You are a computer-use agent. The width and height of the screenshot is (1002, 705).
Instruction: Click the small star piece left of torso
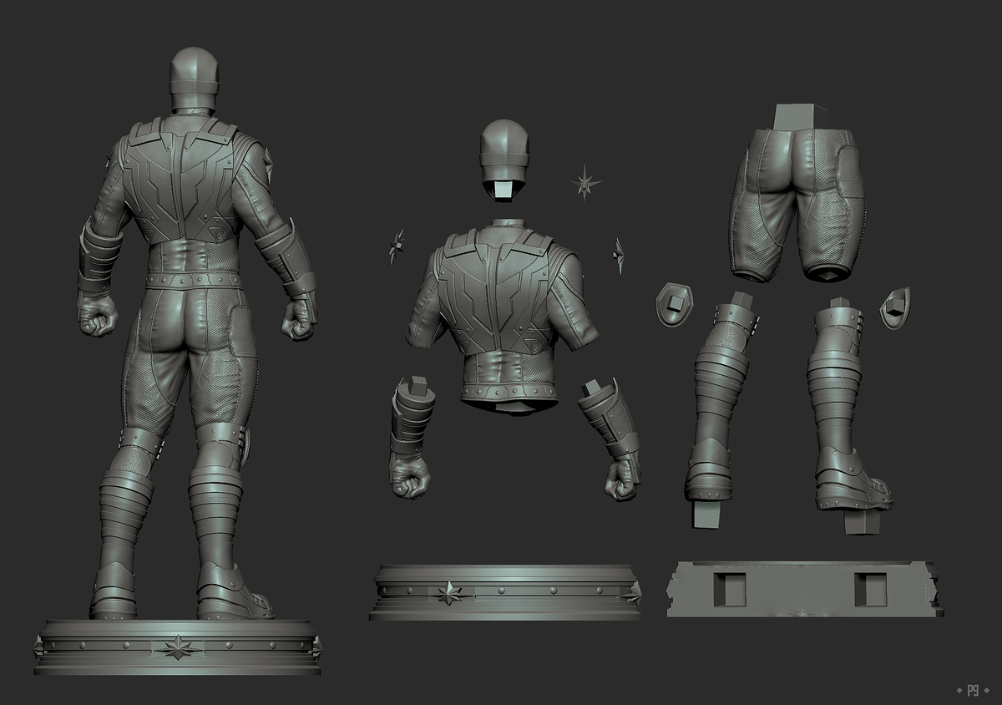pyautogui.click(x=397, y=246)
